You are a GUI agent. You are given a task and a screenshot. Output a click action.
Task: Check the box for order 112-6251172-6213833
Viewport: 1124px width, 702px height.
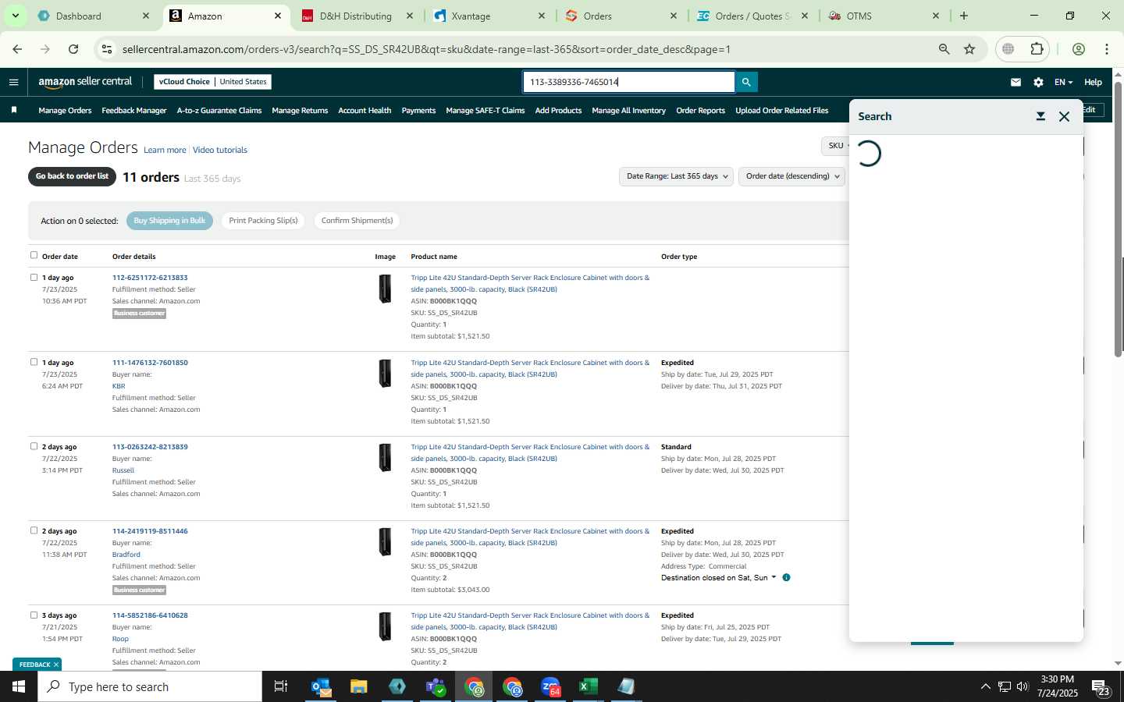(34, 277)
